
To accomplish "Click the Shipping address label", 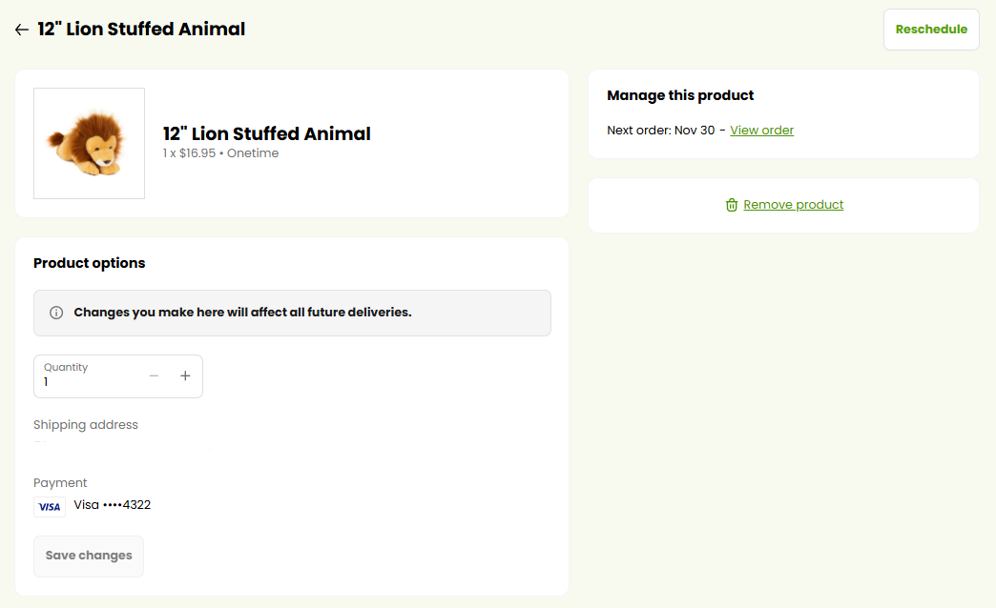I will click(x=86, y=425).
